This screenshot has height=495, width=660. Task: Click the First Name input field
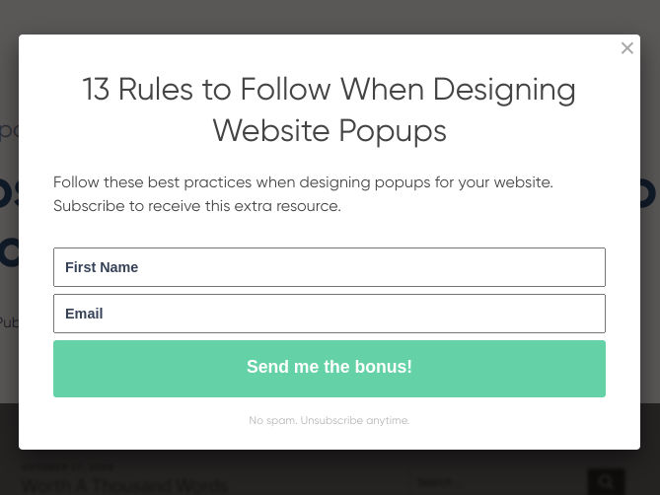pyautogui.click(x=329, y=267)
